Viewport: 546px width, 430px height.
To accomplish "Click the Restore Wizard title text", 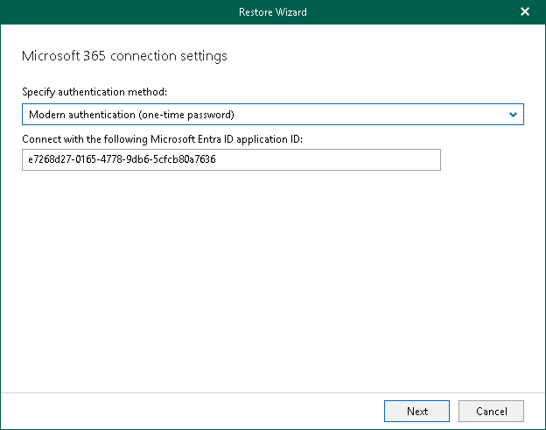I will coord(272,12).
